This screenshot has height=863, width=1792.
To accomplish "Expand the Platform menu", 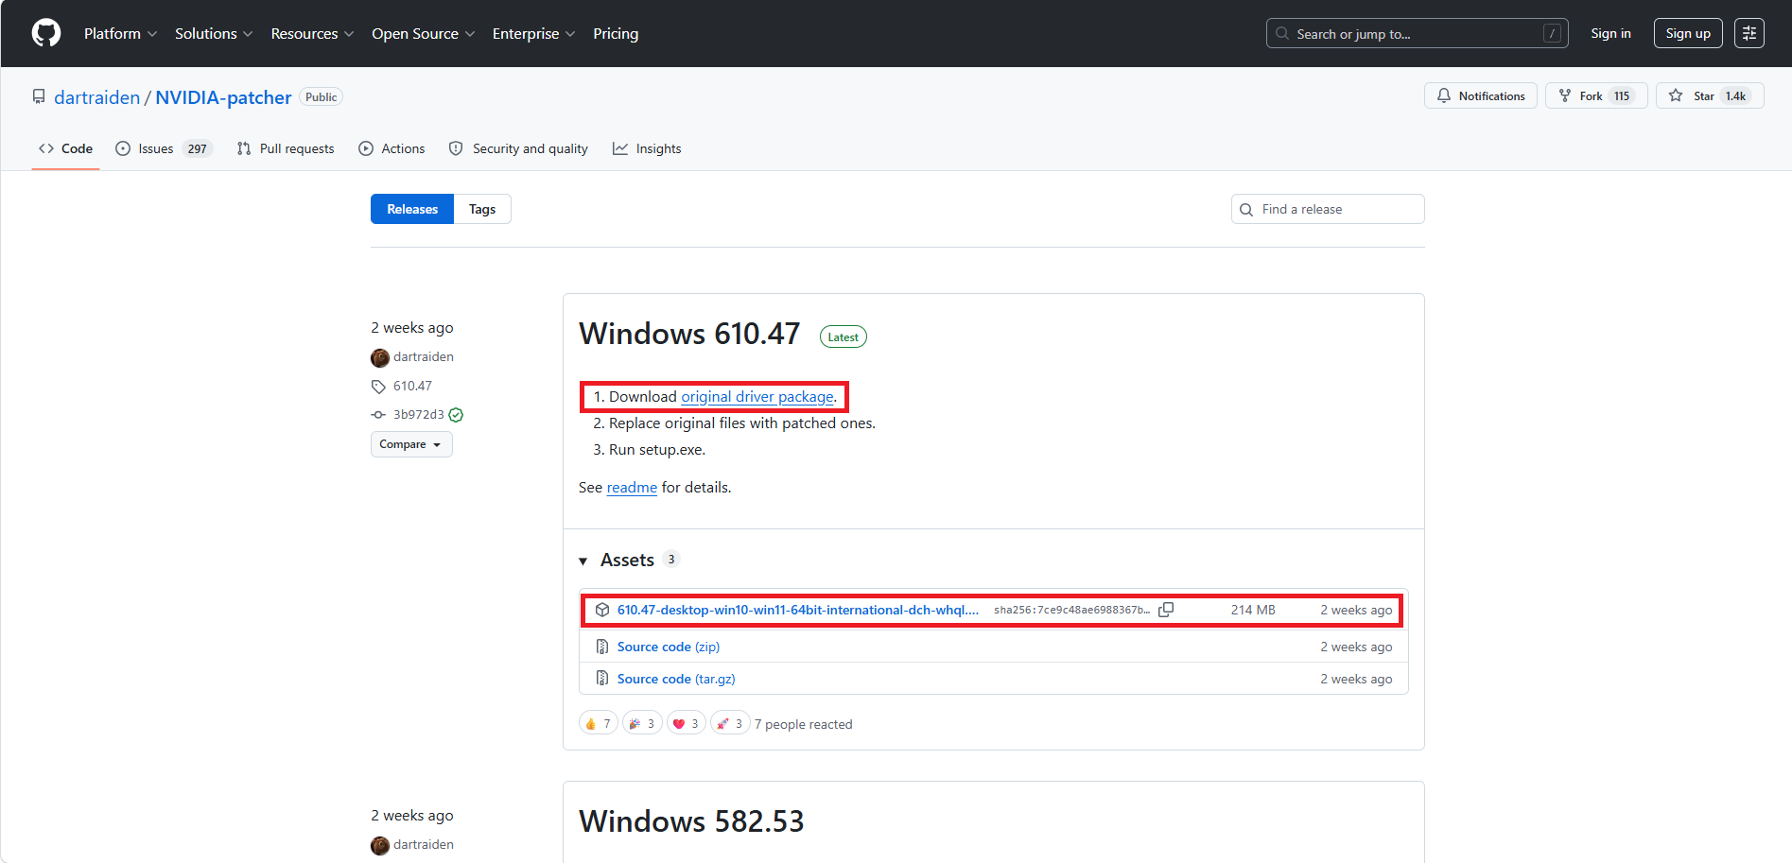I will click(x=121, y=33).
